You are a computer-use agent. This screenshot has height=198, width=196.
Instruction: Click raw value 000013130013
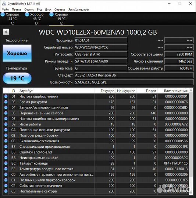click(x=177, y=169)
